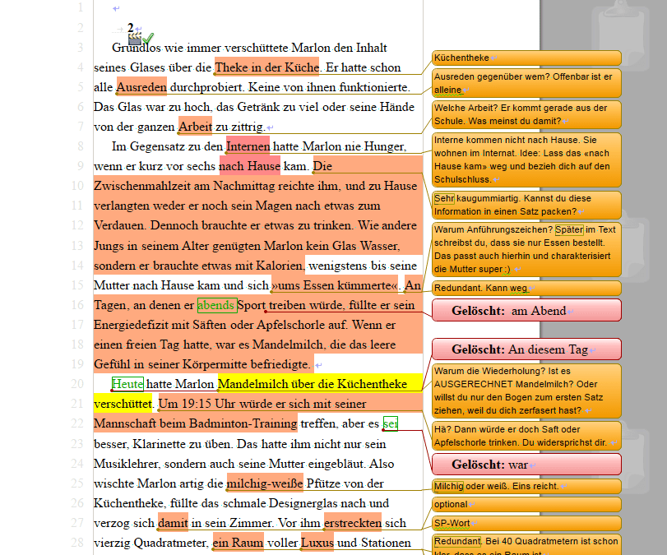Open the 'Warum die Wiederholung?' comment
The height and width of the screenshot is (555, 667).
point(526,391)
